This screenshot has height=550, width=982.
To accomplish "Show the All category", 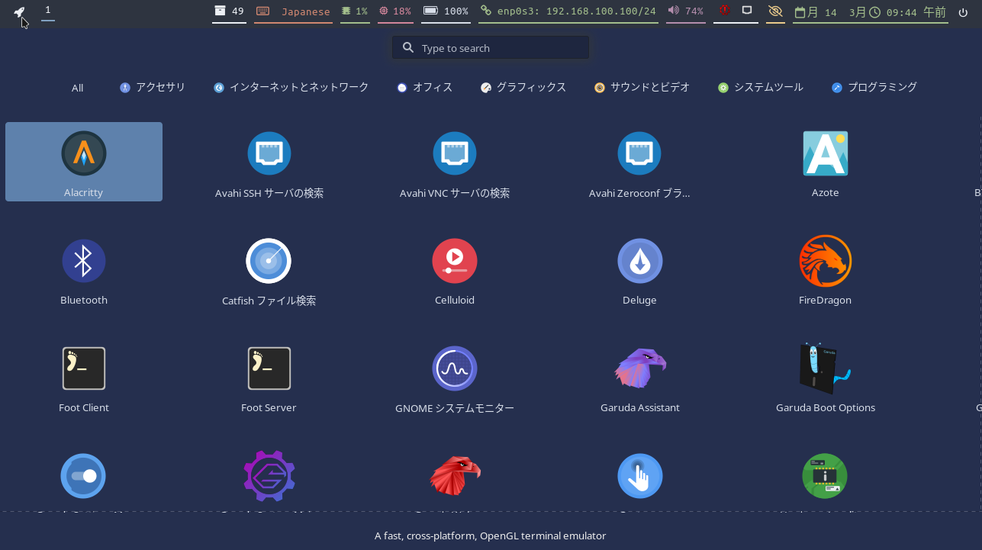I will (x=77, y=88).
